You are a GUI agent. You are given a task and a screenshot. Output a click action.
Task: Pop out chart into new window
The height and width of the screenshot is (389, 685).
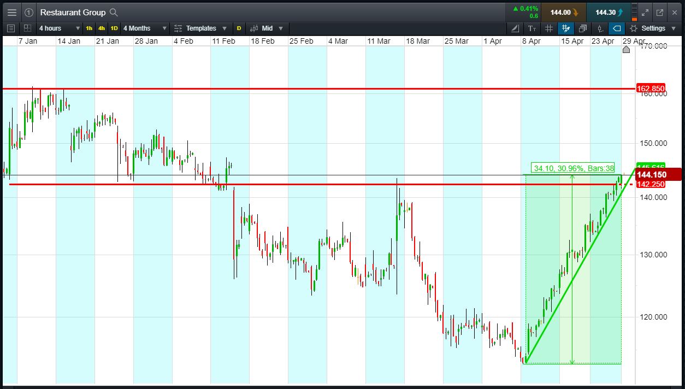click(x=659, y=12)
